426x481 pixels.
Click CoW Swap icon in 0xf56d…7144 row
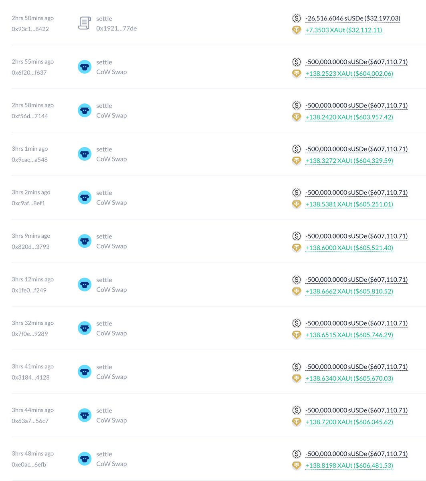click(x=84, y=111)
